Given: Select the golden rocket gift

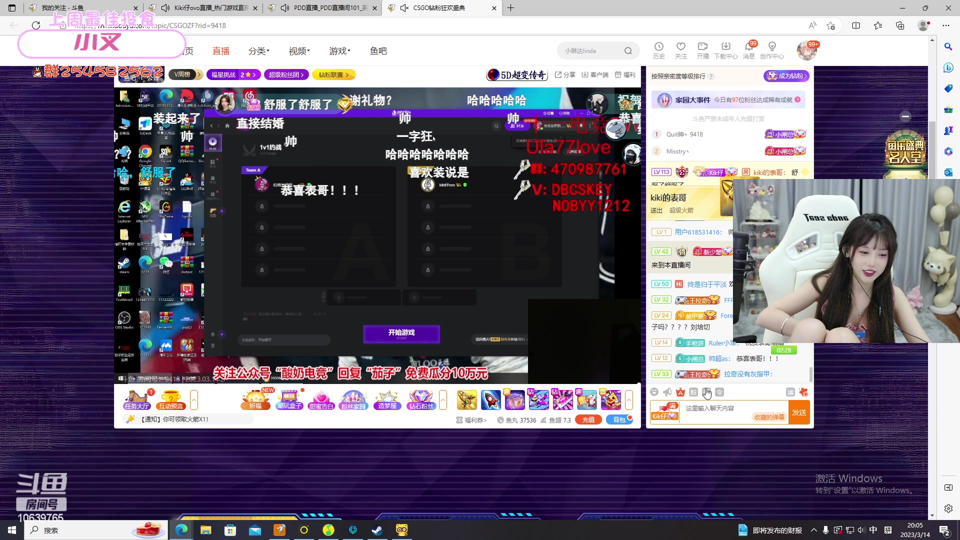Looking at the screenshot, I should tap(466, 400).
